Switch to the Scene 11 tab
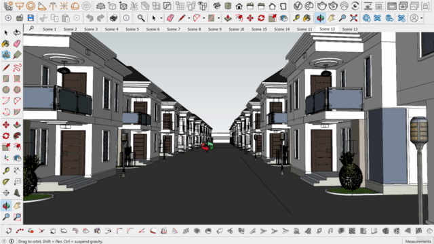The height and width of the screenshot is (244, 434). tap(304, 29)
